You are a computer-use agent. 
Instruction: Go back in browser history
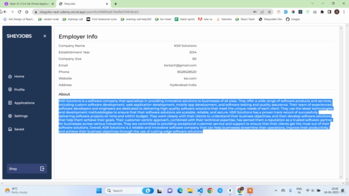click(5, 12)
